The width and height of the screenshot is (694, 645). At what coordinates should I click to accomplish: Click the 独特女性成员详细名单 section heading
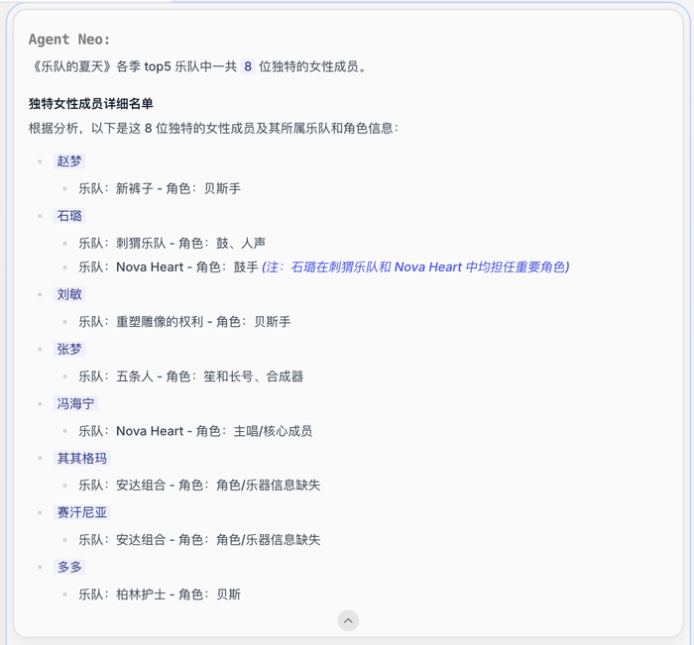click(x=90, y=103)
